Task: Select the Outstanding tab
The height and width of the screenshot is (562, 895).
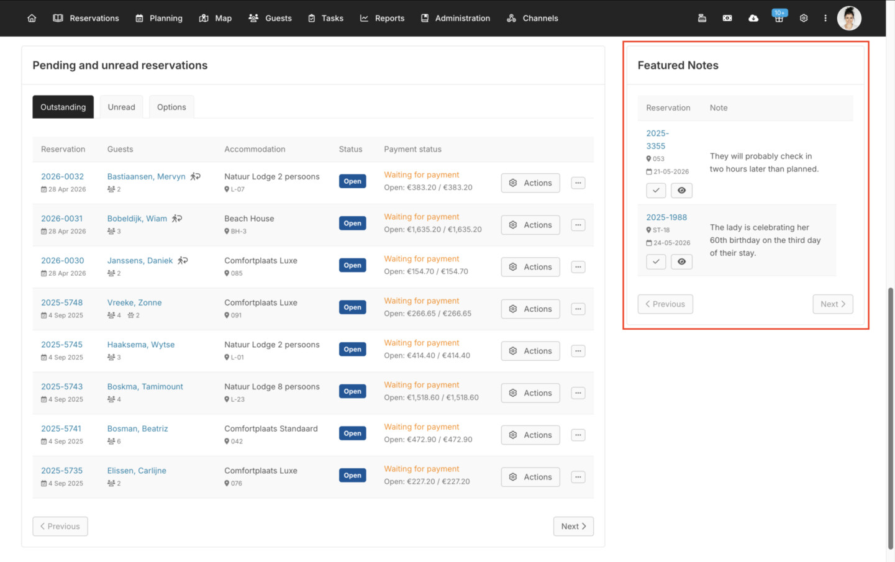Action: [x=63, y=107]
